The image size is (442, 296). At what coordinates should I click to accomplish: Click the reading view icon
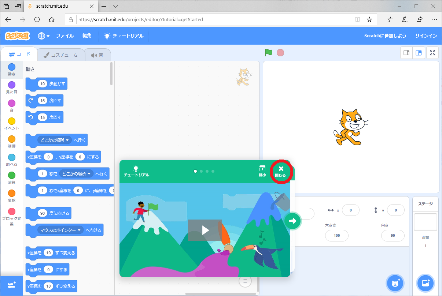(x=357, y=19)
